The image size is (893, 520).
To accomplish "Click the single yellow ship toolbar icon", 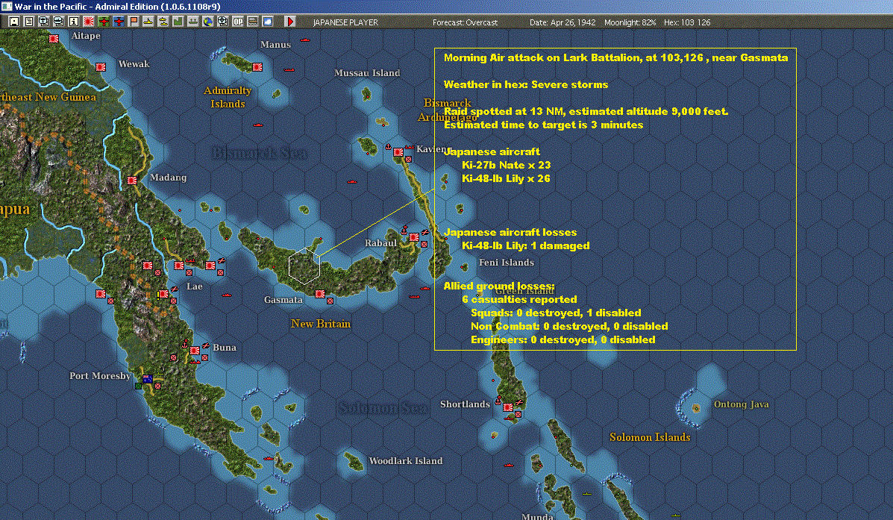I will click(148, 22).
